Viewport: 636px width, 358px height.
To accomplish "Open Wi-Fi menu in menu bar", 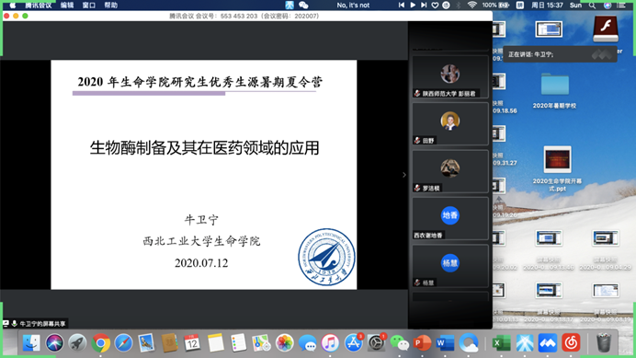I will tap(471, 5).
